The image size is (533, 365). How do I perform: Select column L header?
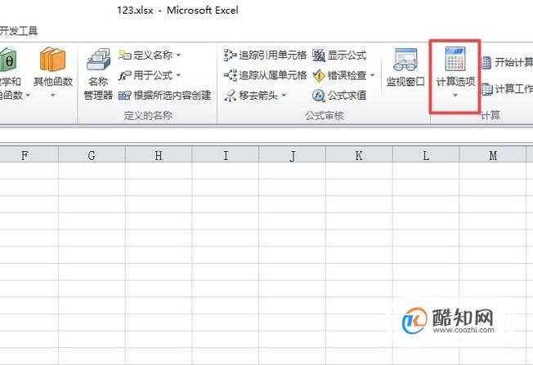(426, 155)
